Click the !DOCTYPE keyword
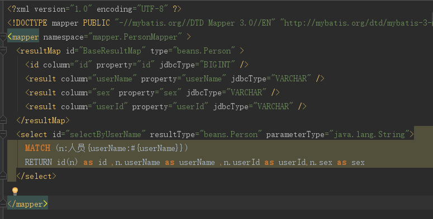433x219 pixels. [27, 23]
